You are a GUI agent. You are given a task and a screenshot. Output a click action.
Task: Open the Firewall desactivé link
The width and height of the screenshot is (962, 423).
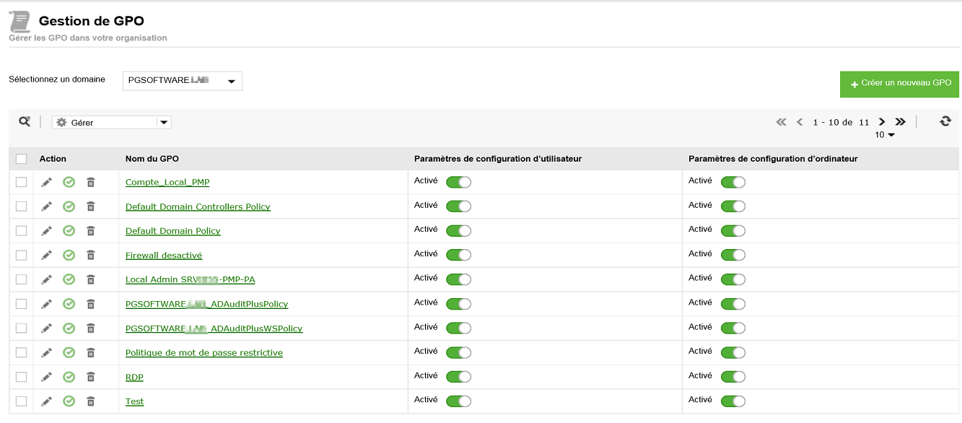pos(164,256)
